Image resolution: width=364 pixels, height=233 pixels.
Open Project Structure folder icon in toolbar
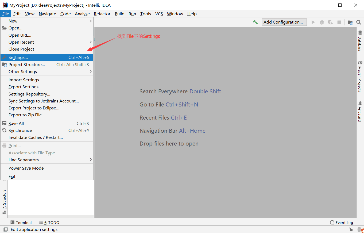350,22
